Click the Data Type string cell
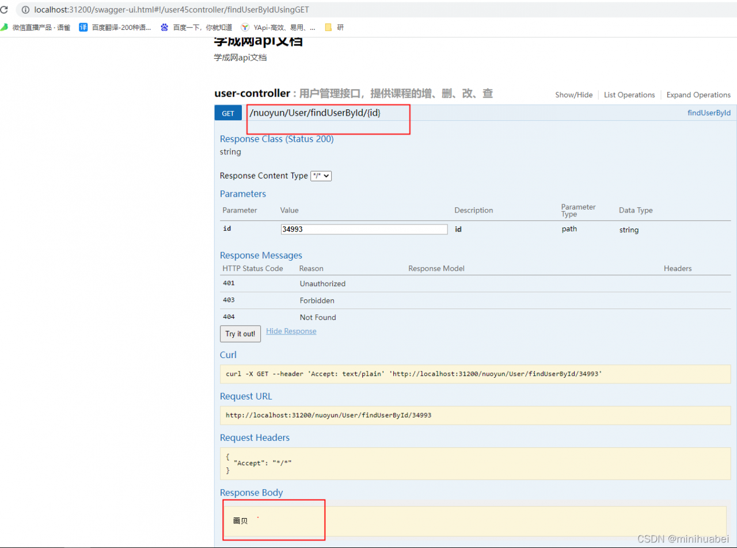 click(629, 230)
